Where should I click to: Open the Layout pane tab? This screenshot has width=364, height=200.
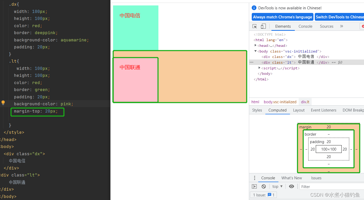tap(299, 110)
